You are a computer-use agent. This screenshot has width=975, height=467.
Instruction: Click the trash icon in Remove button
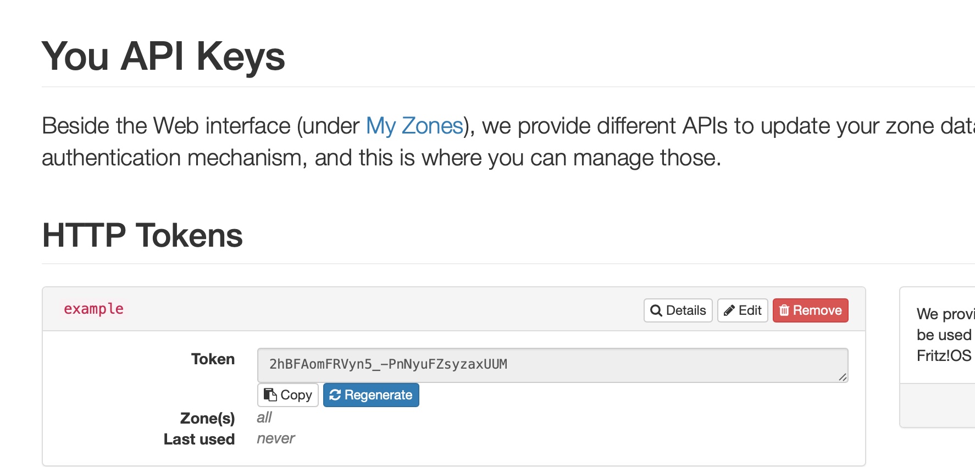[784, 311]
